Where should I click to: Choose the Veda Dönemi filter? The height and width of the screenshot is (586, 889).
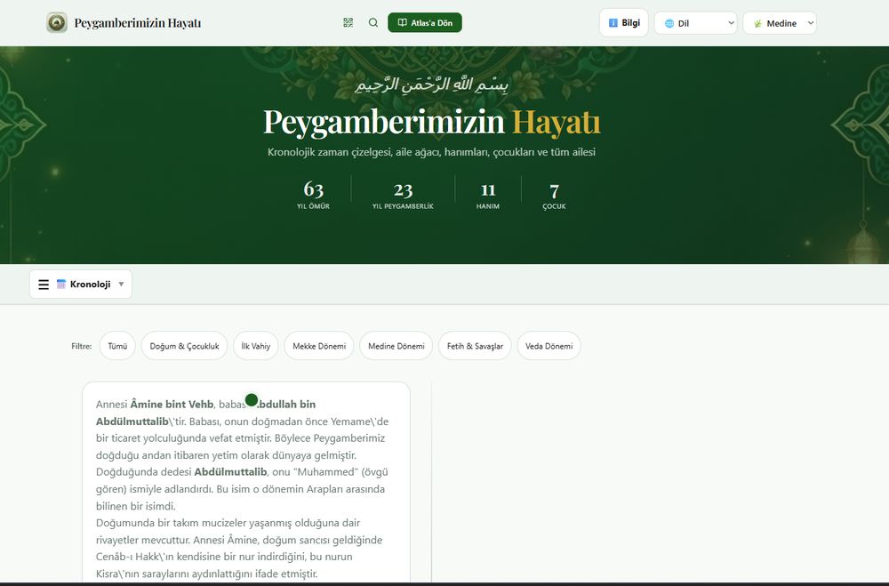point(549,346)
